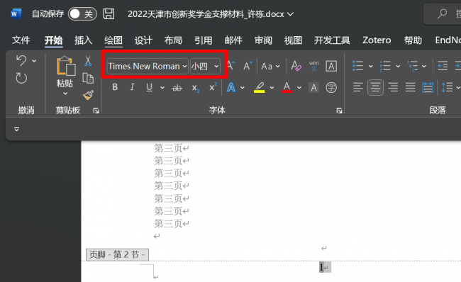
Task: Click the Numbering list icon
Action: tap(385, 66)
